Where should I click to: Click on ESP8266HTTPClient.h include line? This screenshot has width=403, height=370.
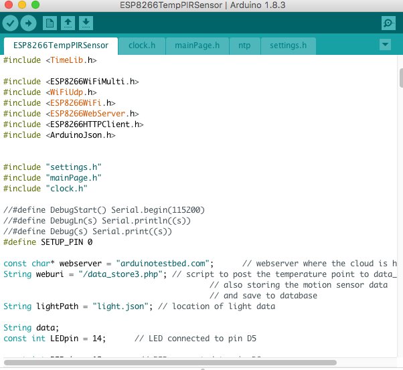(74, 124)
